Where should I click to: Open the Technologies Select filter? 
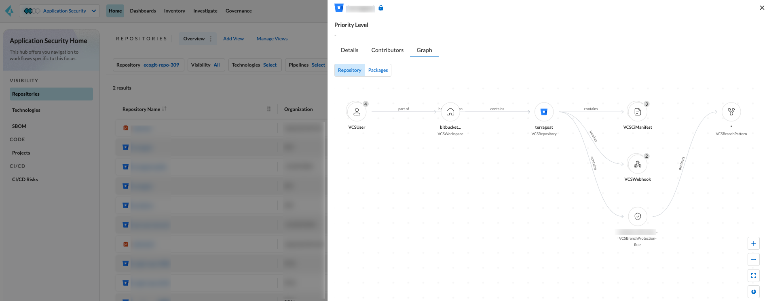click(254, 65)
